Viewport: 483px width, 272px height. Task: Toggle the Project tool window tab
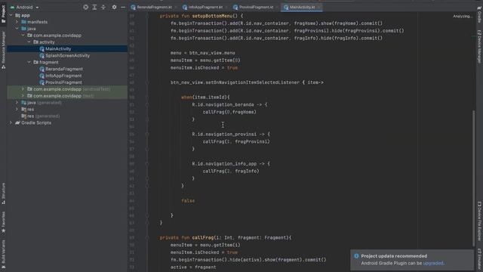(3, 14)
